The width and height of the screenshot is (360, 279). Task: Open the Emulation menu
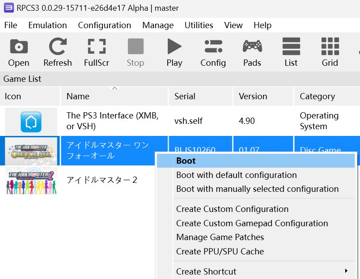point(47,25)
